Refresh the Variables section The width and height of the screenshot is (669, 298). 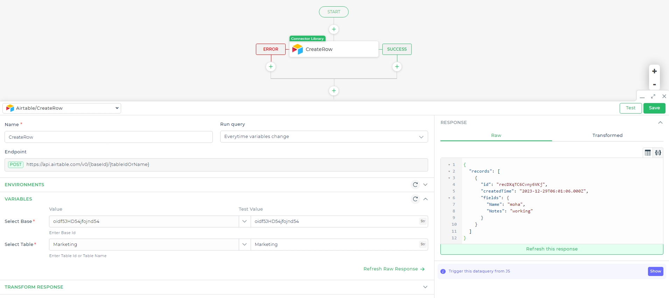pos(415,199)
